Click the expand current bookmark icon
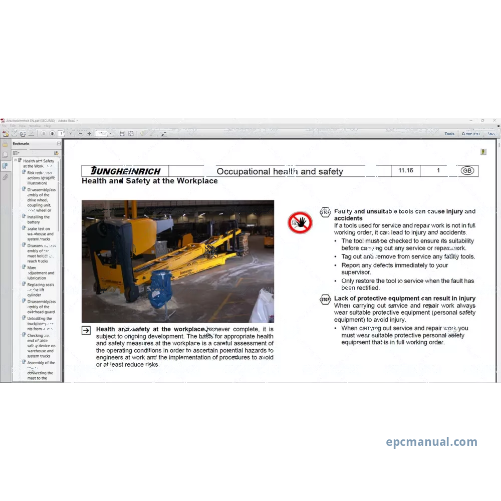This screenshot has width=501, height=501. pos(56,153)
